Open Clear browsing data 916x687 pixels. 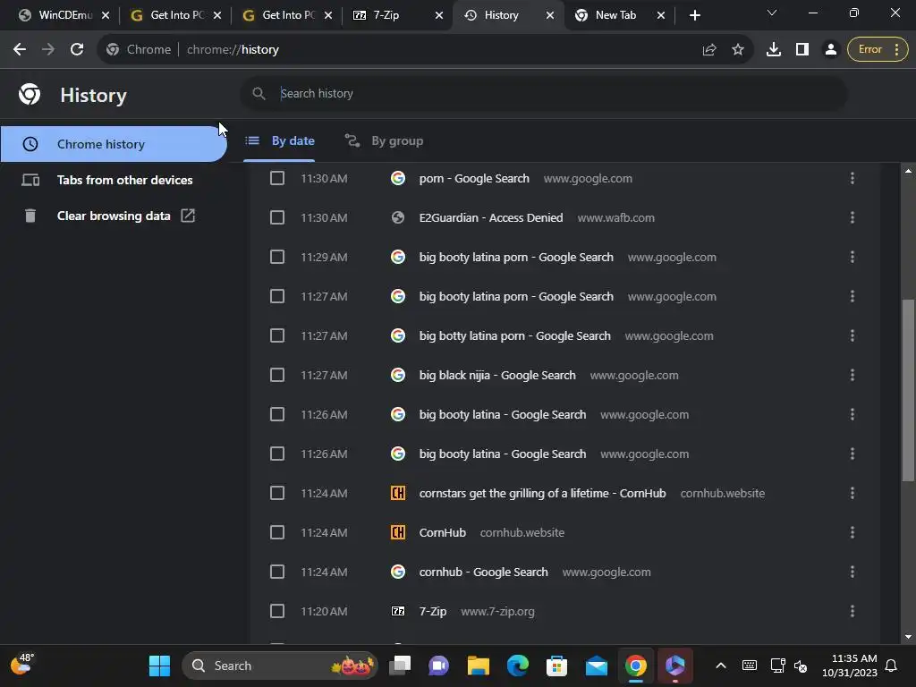click(114, 216)
